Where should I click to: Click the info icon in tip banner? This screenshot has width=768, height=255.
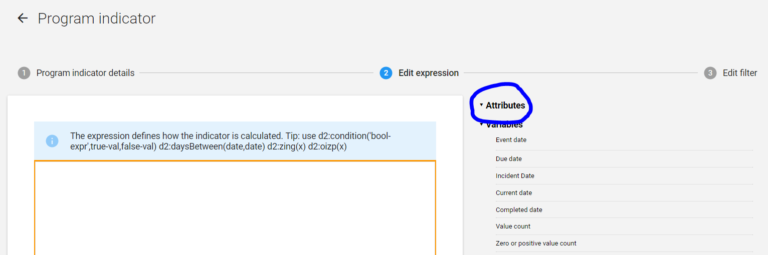(x=52, y=141)
